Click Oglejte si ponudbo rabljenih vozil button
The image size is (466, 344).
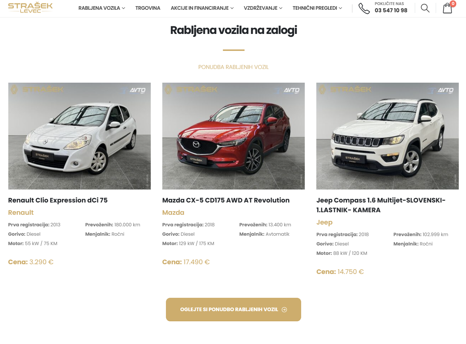(x=233, y=309)
